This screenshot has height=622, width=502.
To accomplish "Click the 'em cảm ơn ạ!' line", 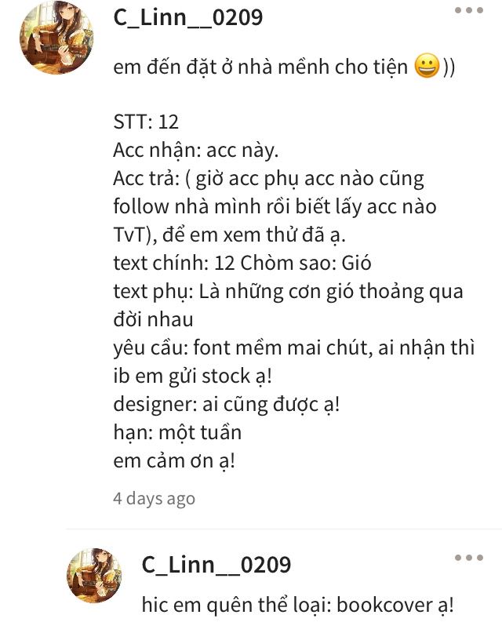I will click(x=174, y=461).
